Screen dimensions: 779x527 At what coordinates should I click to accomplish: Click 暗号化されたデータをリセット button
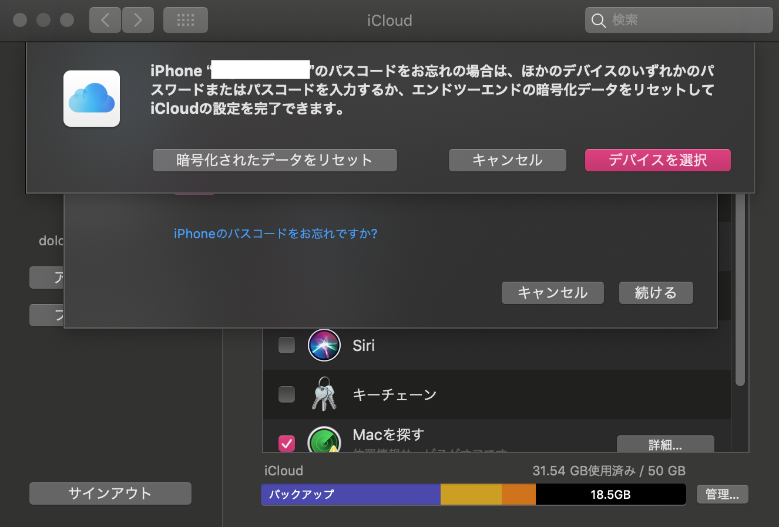pyautogui.click(x=275, y=160)
